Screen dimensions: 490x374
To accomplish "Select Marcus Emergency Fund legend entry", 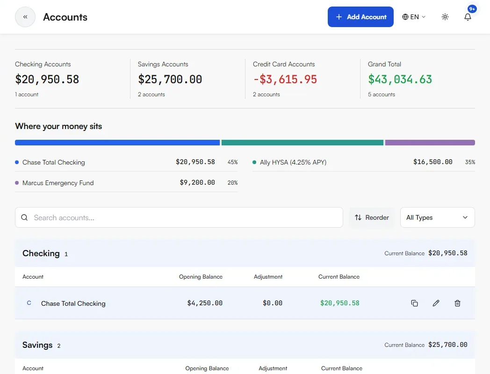I will (x=126, y=183).
